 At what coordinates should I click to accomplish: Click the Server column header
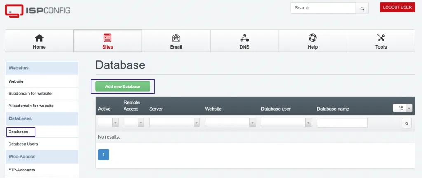(156, 109)
